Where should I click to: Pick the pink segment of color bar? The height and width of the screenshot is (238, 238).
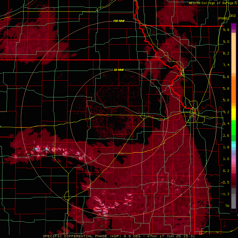click(234, 160)
